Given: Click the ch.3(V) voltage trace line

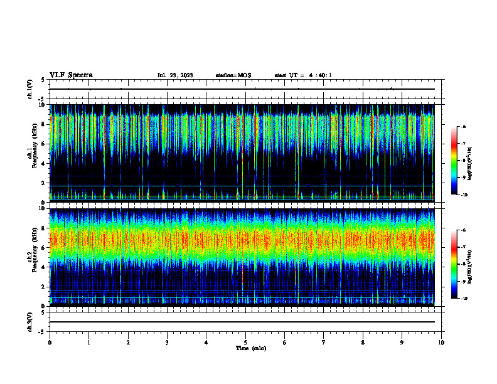Looking at the screenshot, I should point(242,322).
